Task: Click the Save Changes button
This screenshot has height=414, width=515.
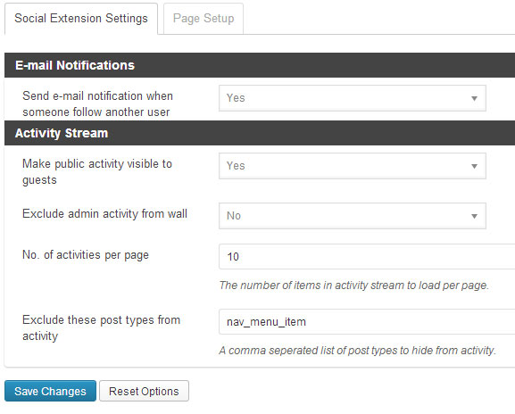Action: click(50, 391)
